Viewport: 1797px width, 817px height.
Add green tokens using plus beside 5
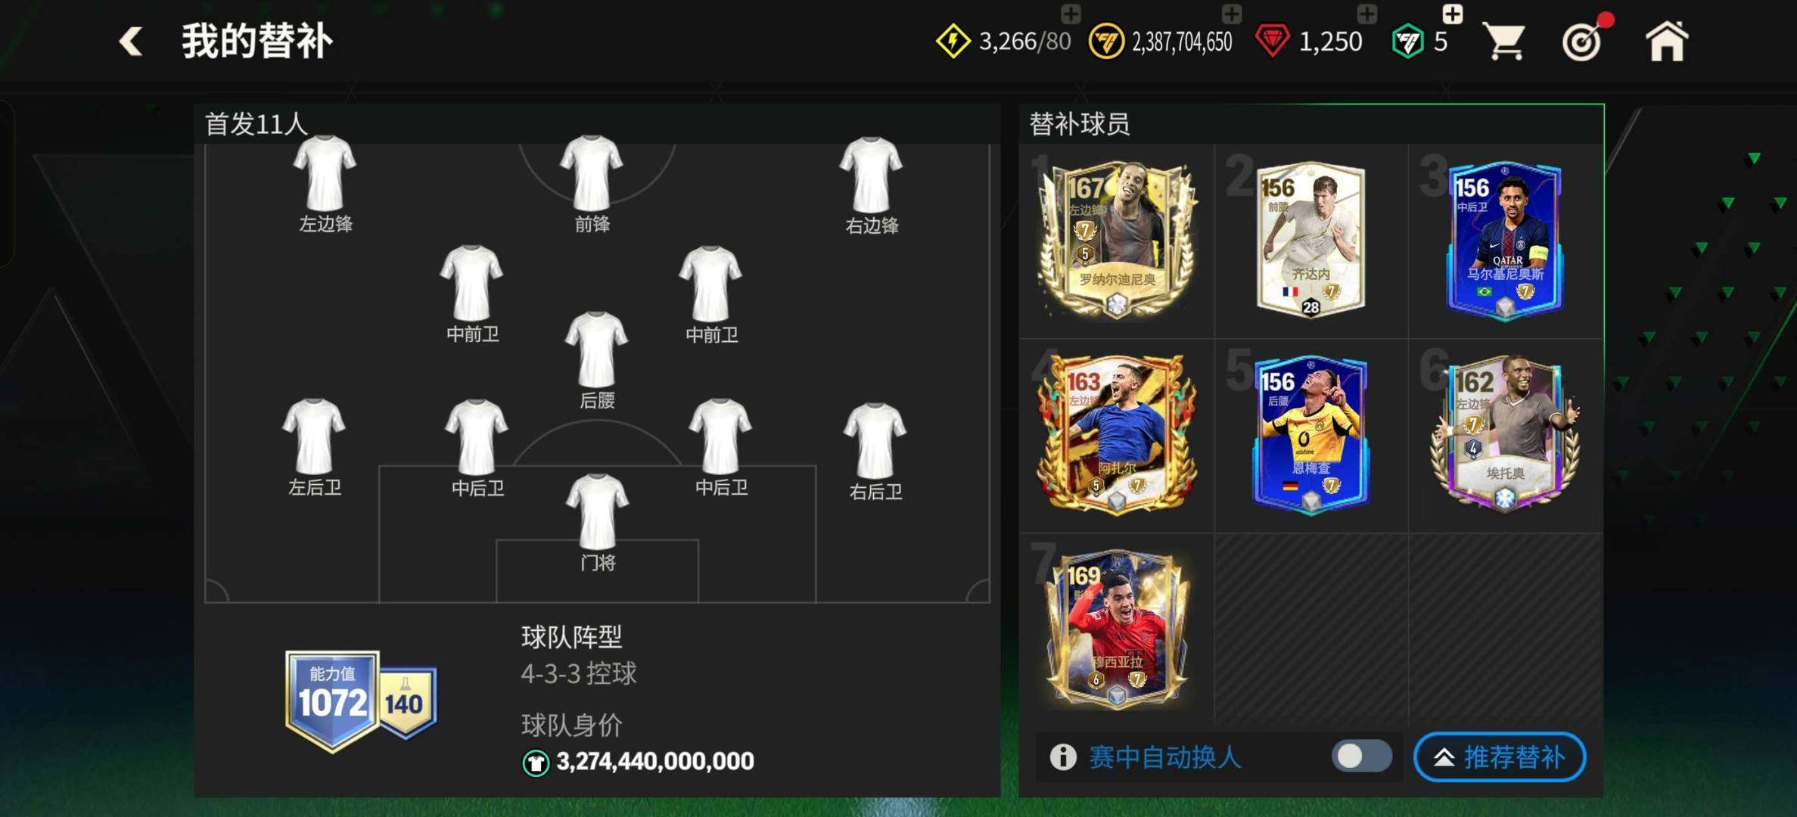(x=1452, y=13)
